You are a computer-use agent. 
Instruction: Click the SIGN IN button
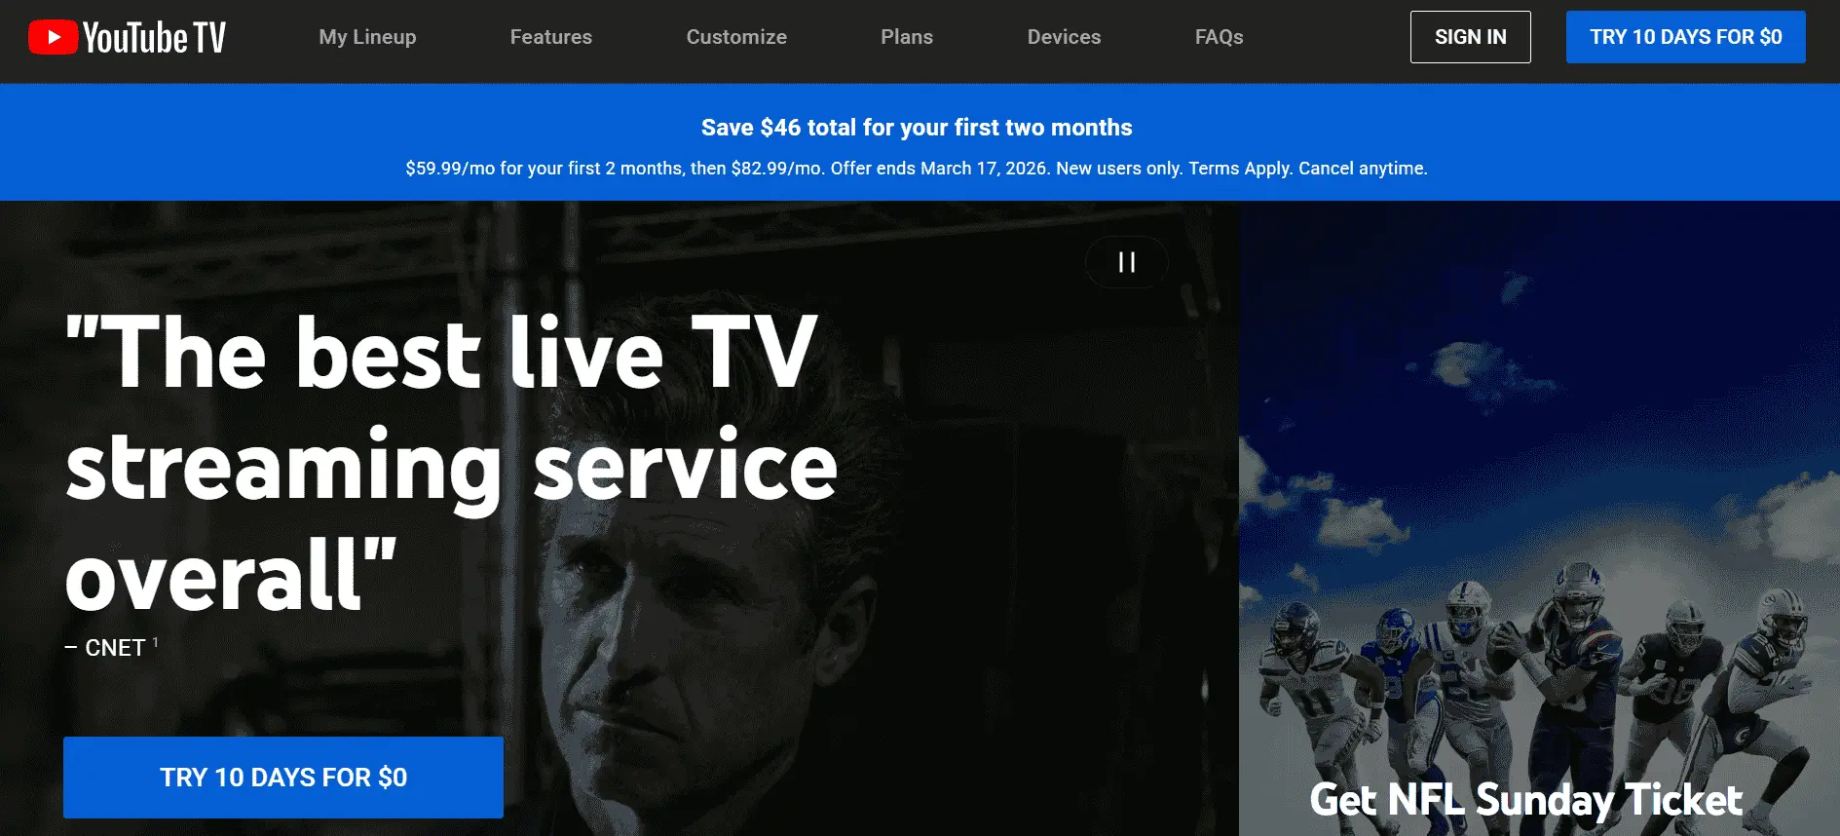pyautogui.click(x=1471, y=37)
